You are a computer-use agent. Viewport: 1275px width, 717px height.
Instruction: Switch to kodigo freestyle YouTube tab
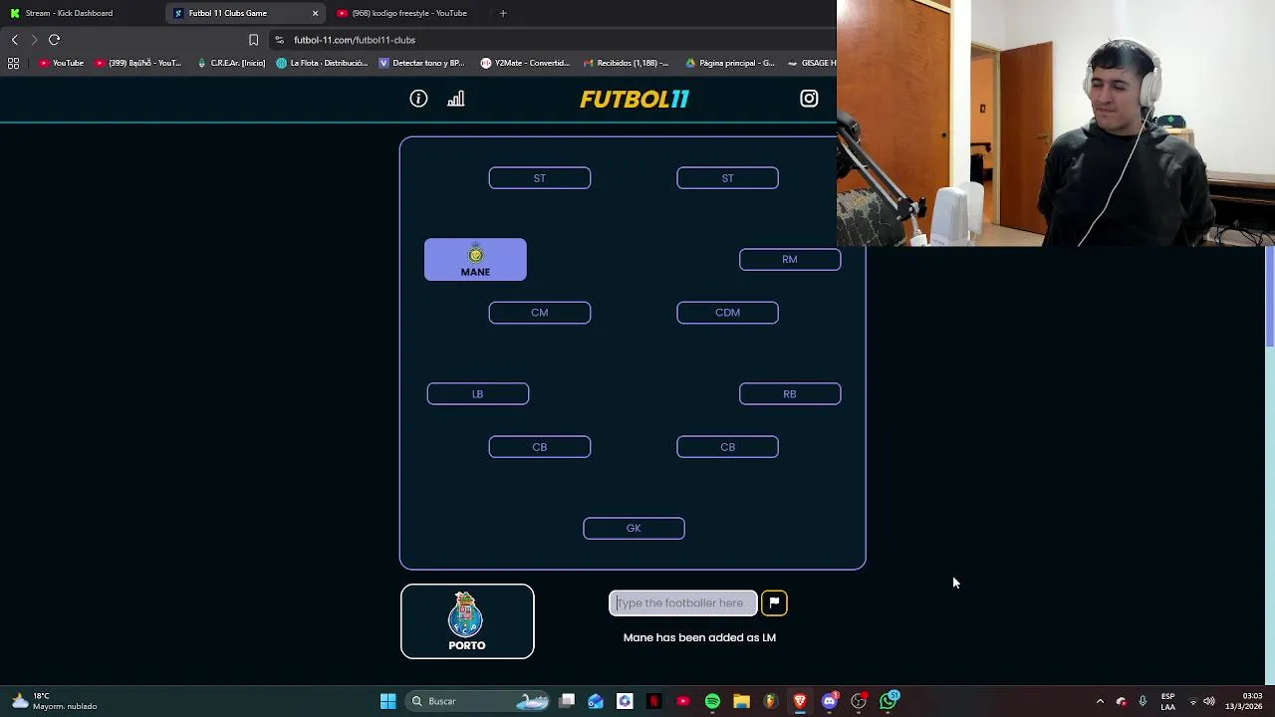pos(408,13)
